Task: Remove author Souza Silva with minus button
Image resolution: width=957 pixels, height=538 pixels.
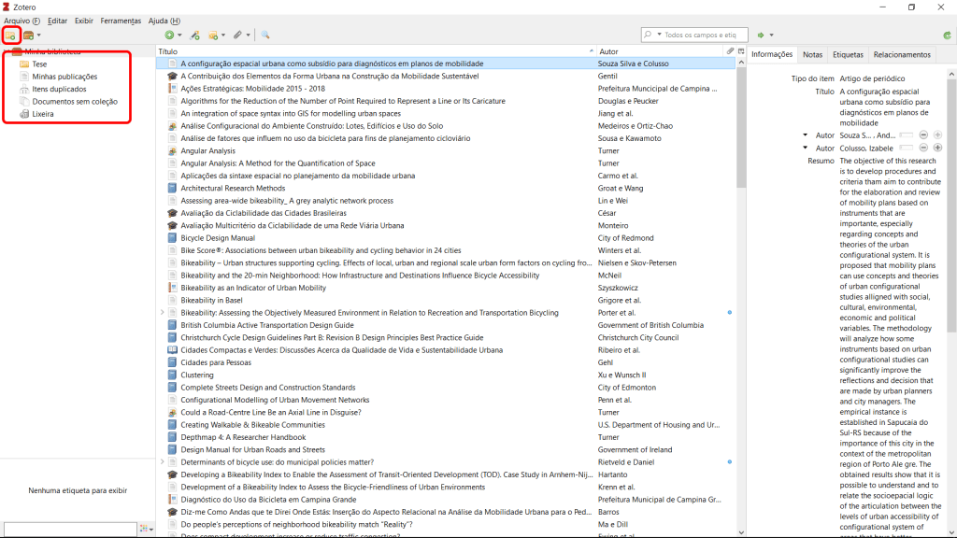Action: (x=923, y=135)
